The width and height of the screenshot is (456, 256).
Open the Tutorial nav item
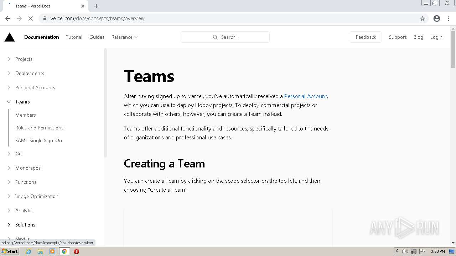(74, 37)
